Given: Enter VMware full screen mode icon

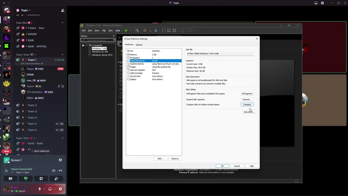Looking at the screenshot, I should [175, 30].
